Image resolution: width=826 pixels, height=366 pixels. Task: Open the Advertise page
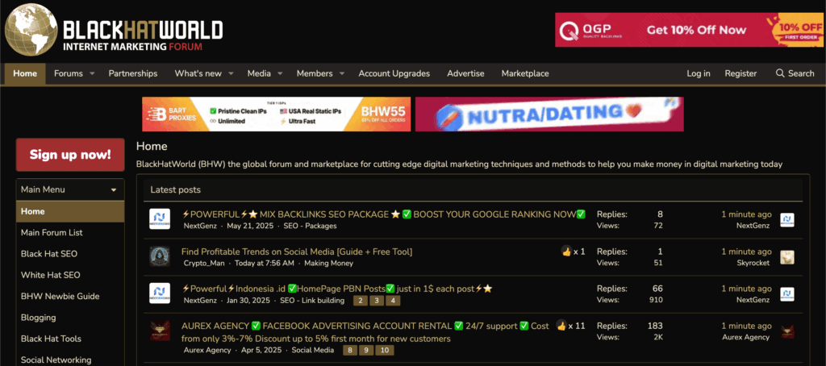point(465,73)
